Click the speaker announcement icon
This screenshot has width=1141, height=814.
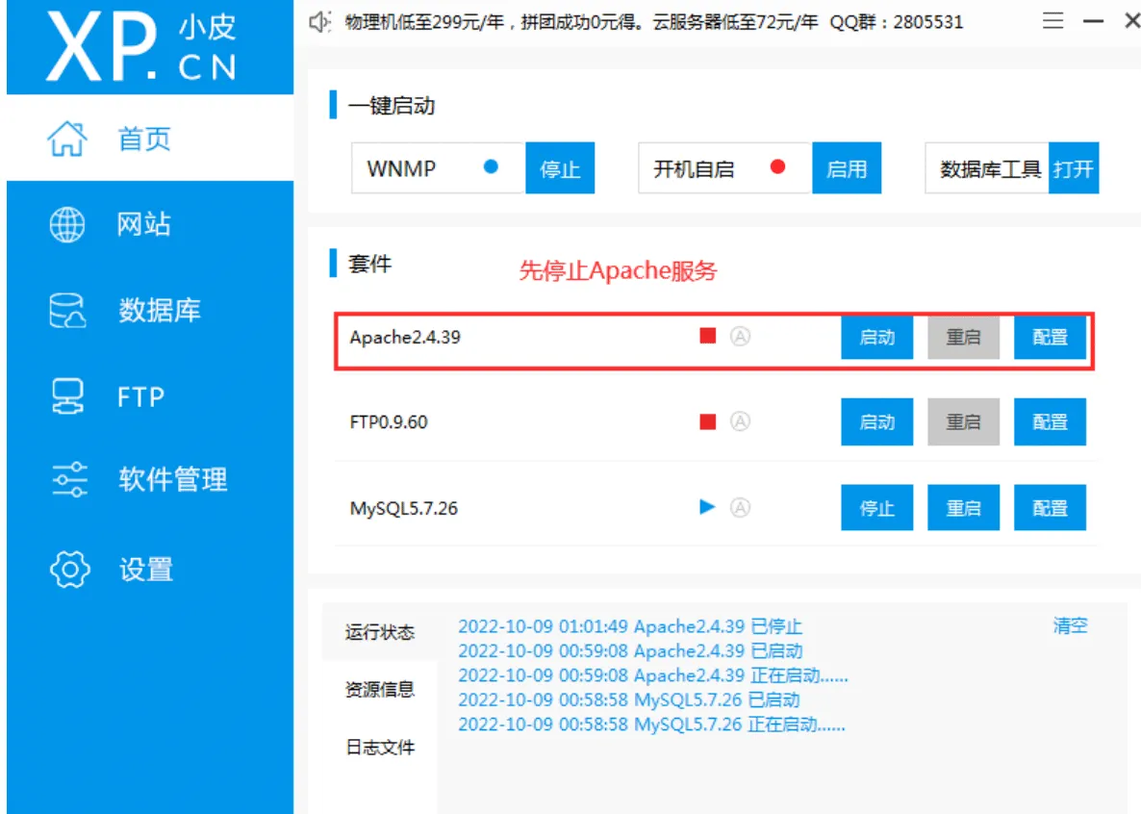319,22
